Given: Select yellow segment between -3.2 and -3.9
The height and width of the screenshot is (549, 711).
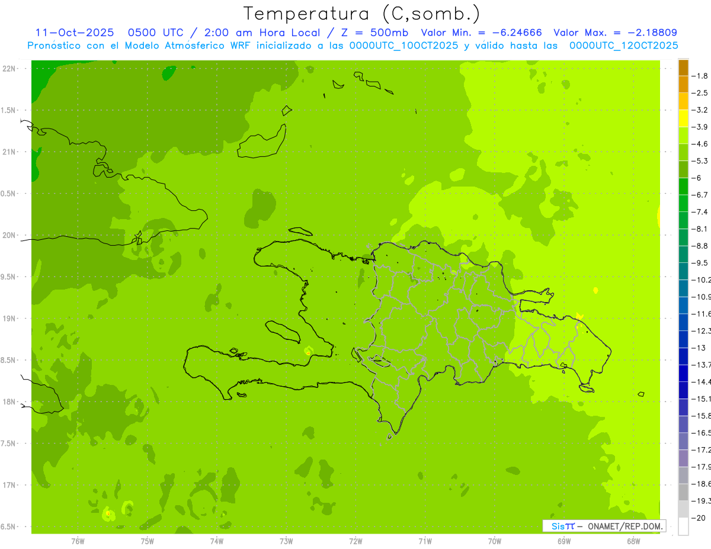Looking at the screenshot, I should point(683,118).
